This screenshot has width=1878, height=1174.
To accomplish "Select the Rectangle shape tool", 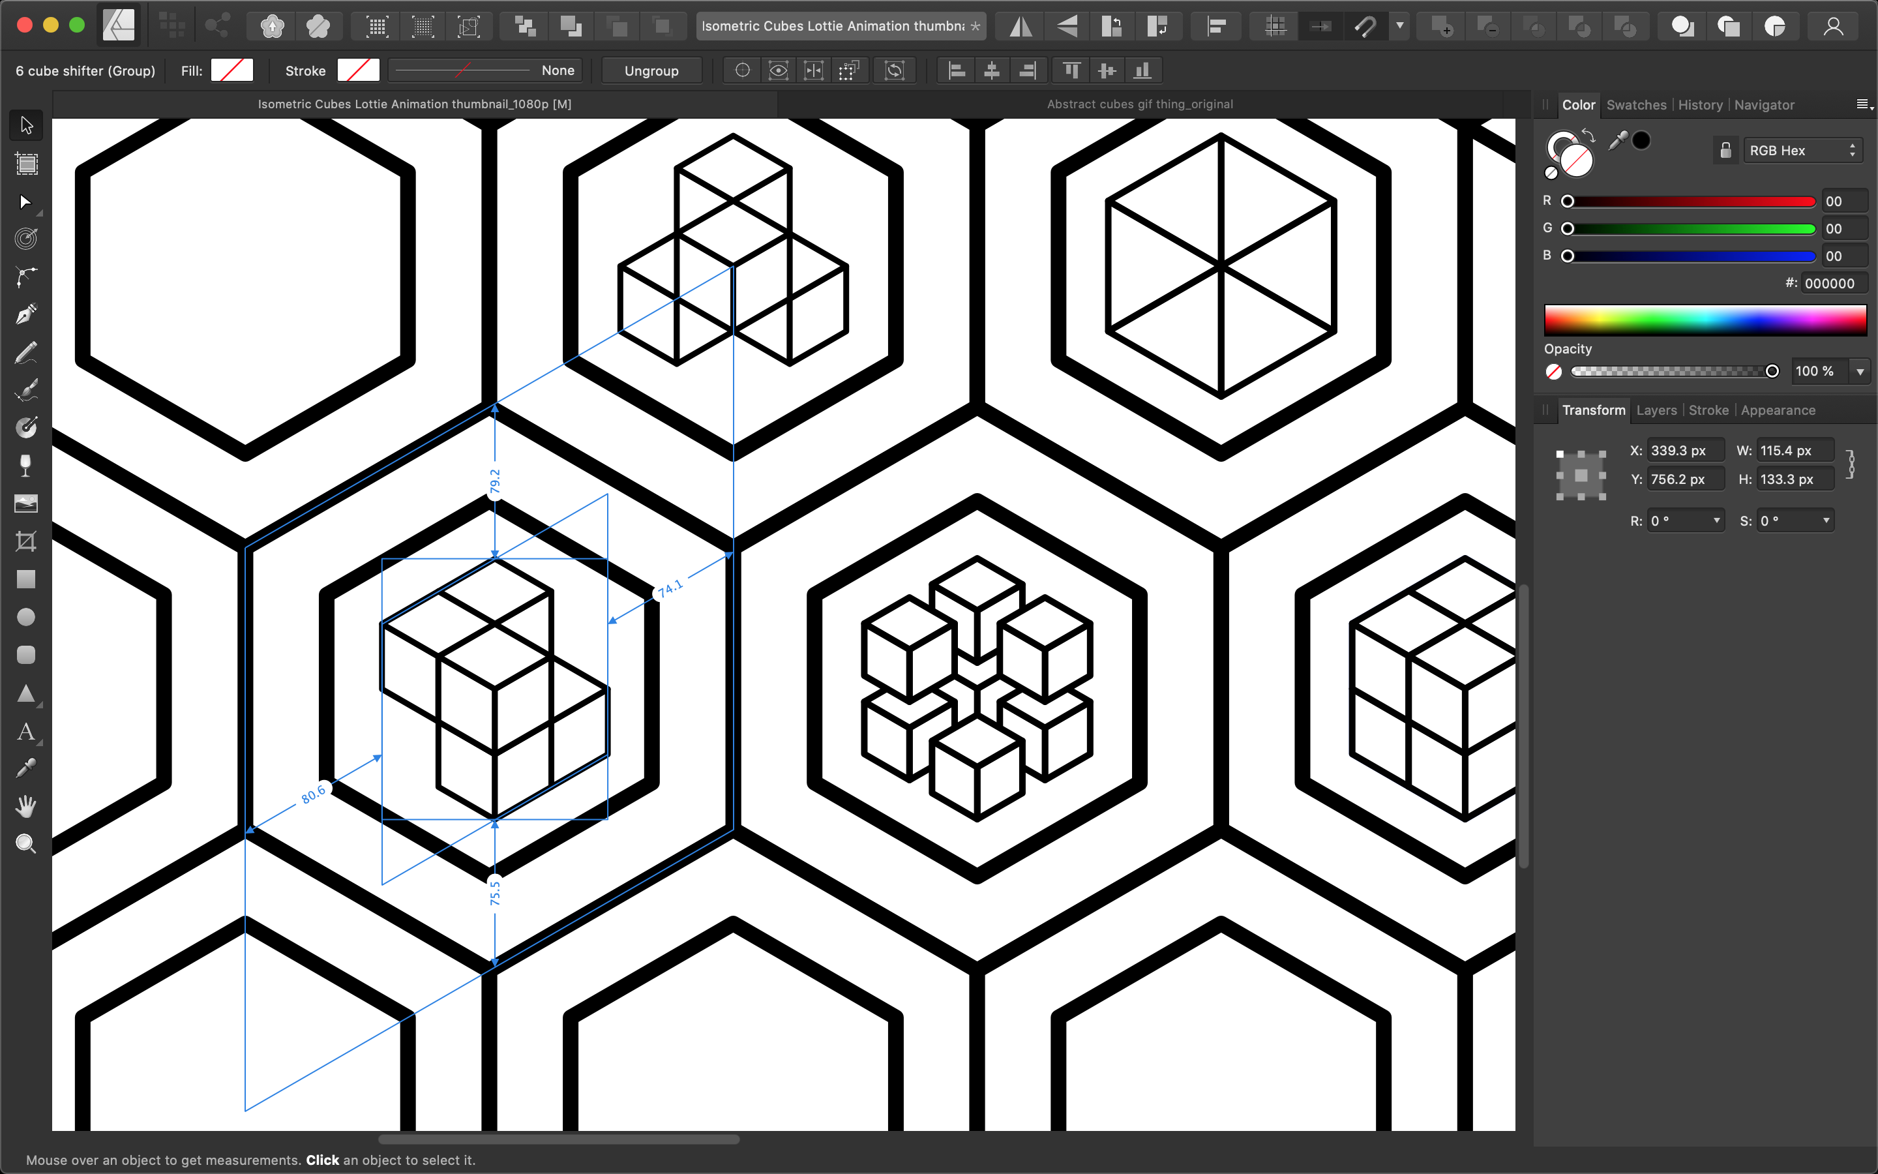I will click(x=26, y=579).
